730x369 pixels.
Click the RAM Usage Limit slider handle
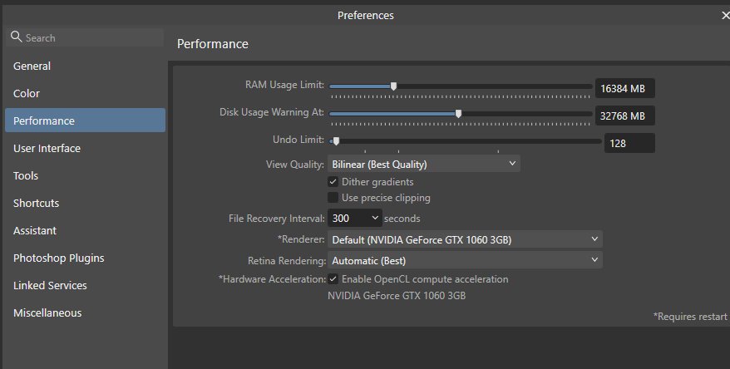(393, 86)
